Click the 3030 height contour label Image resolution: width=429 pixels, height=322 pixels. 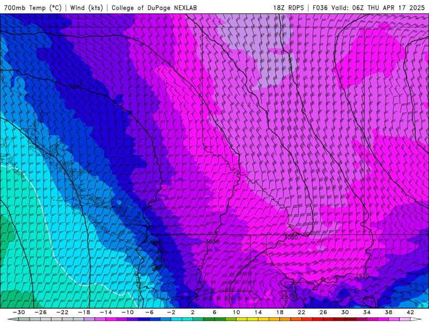click(x=212, y=241)
